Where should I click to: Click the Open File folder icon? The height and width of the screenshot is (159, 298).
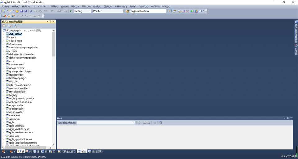tap(17, 11)
